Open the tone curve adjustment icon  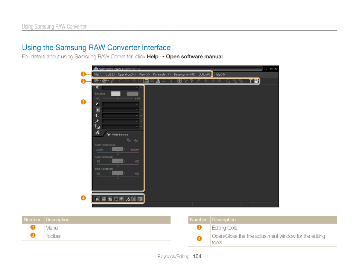click(116, 199)
